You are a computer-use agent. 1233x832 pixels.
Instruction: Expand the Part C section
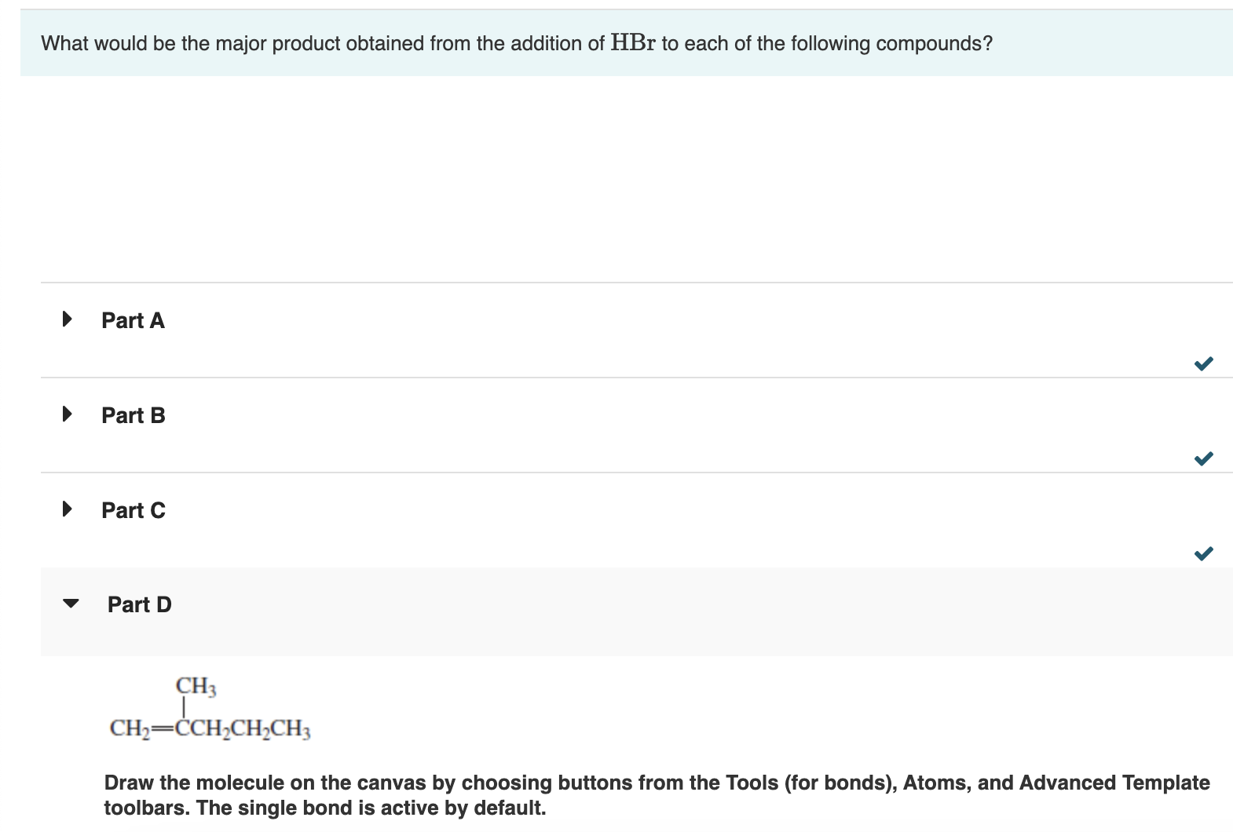(67, 509)
